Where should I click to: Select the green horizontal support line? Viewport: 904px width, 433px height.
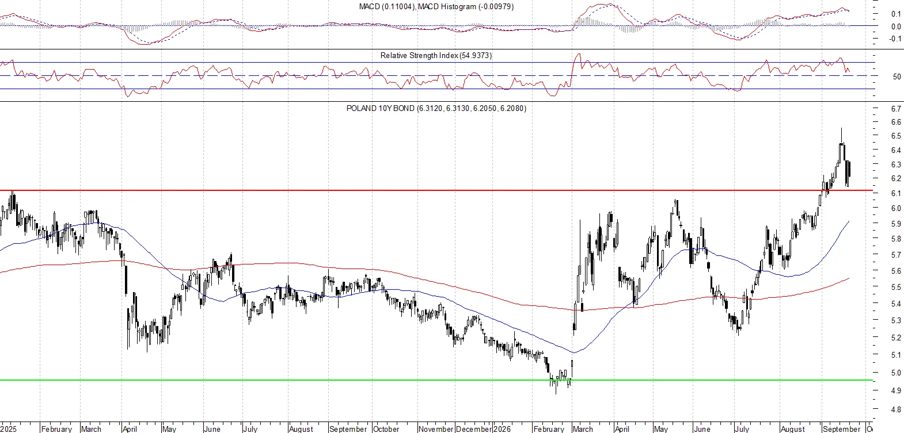(x=436, y=380)
